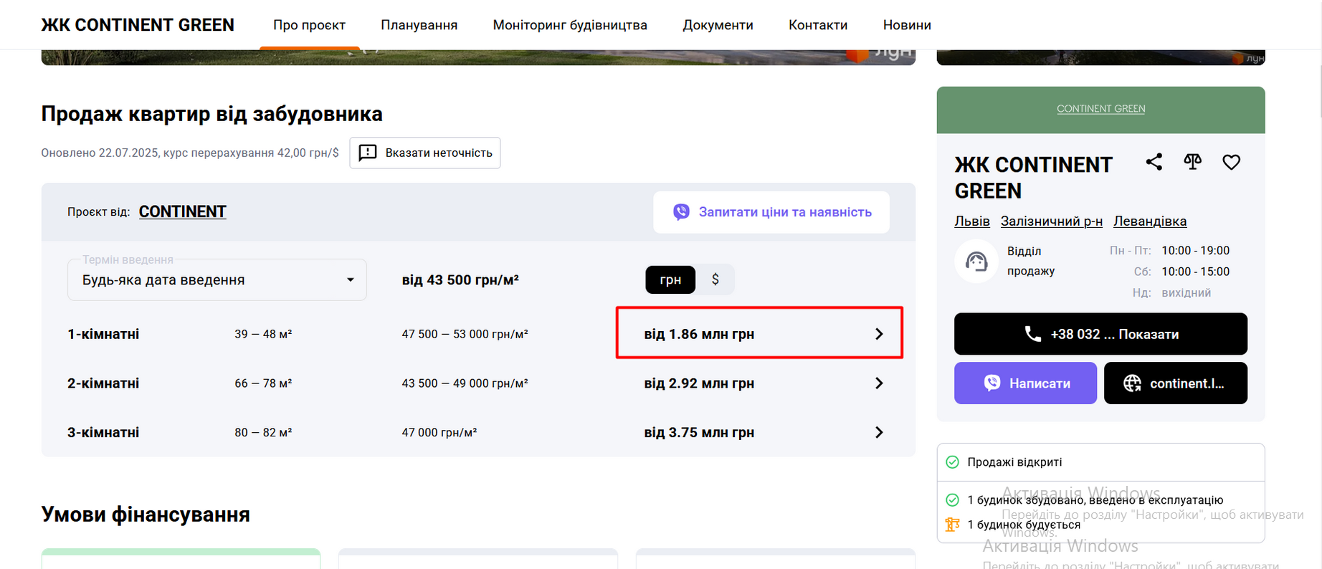Follow CONTINENT developer link
This screenshot has height=569, width=1322.
pos(183,211)
